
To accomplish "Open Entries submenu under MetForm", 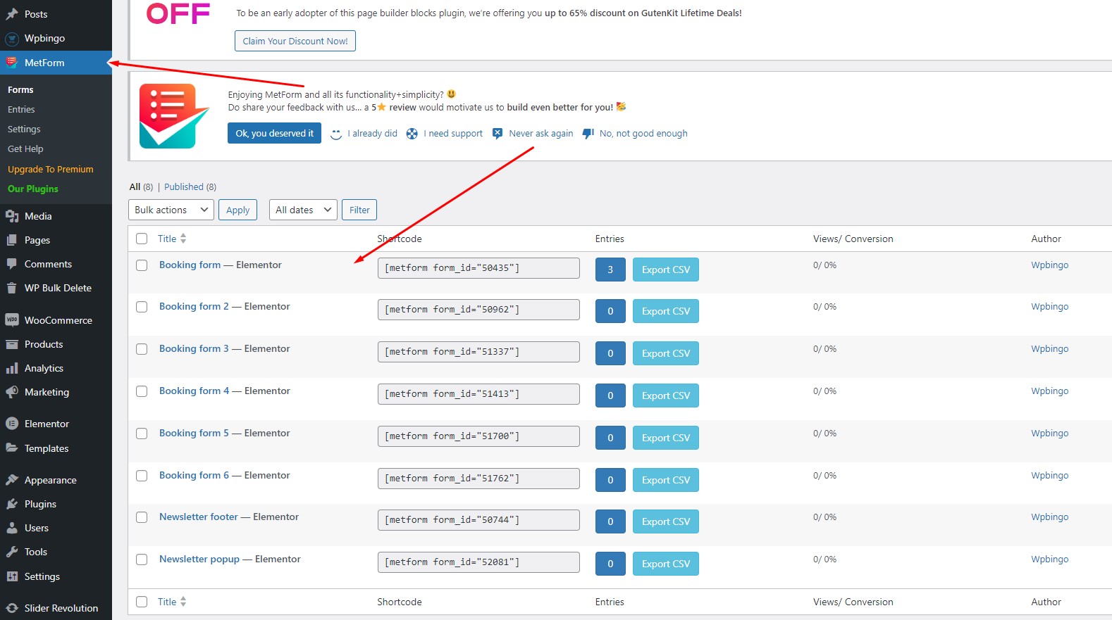I will (21, 110).
